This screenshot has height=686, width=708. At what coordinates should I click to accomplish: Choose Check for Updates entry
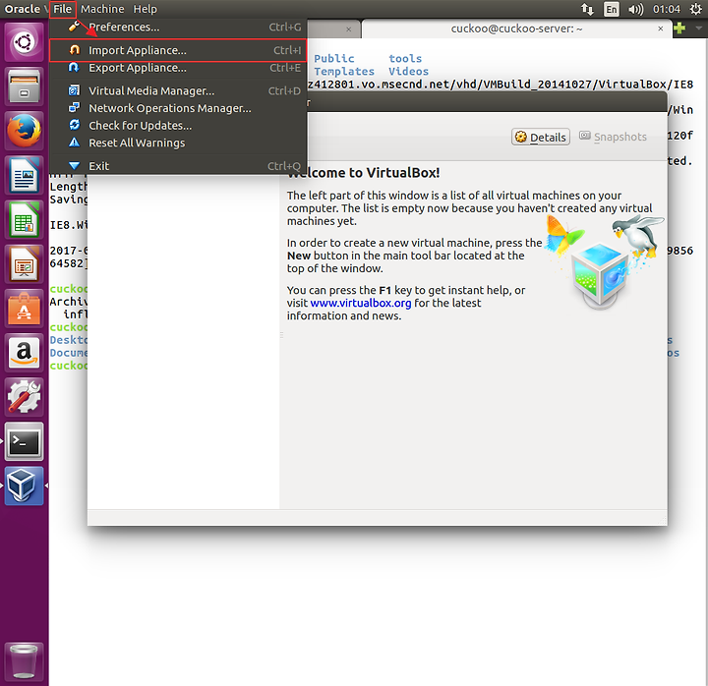(178, 126)
